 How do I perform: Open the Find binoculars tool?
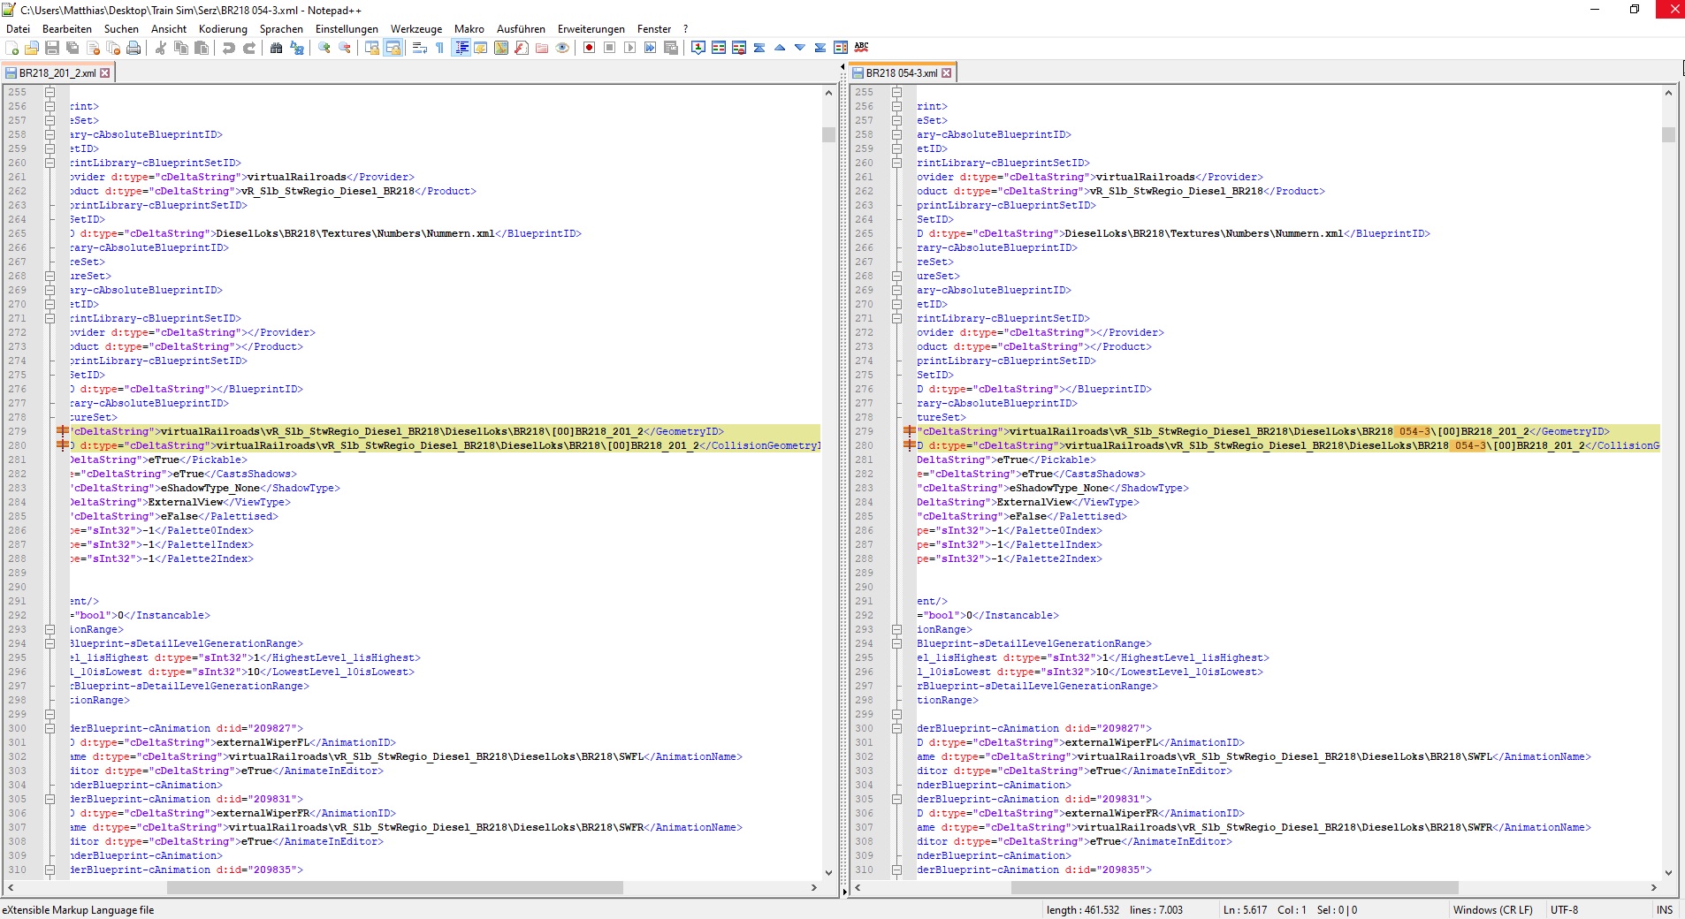[276, 48]
